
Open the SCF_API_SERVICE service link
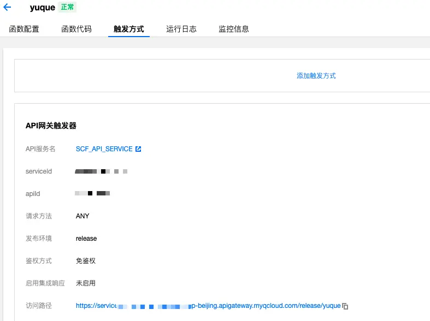pyautogui.click(x=104, y=149)
